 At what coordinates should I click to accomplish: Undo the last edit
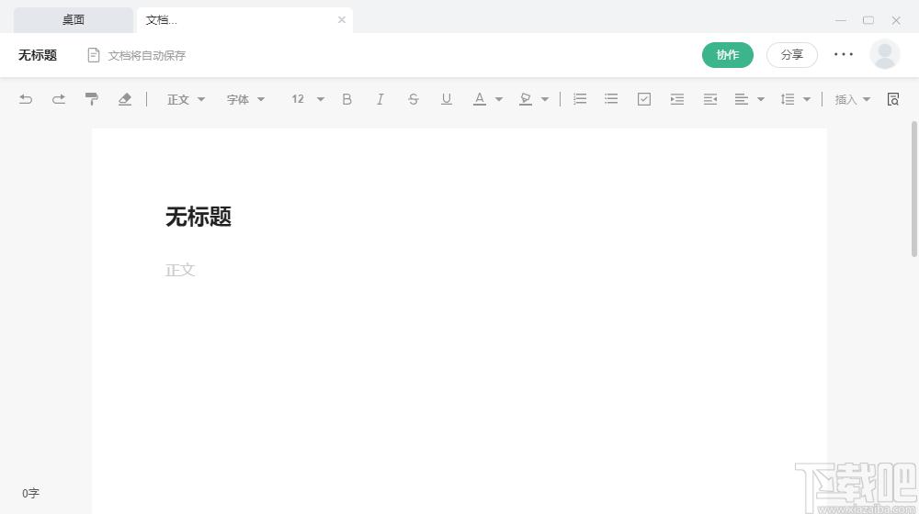tap(26, 99)
